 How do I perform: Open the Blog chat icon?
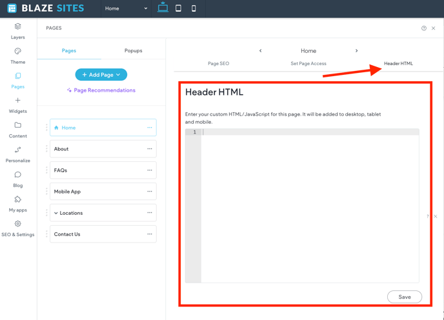pos(17,175)
